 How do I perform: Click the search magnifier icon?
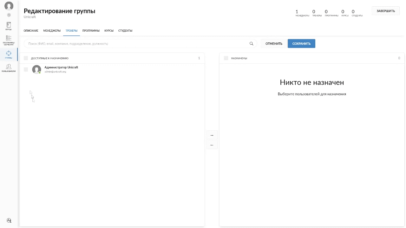pyautogui.click(x=252, y=44)
